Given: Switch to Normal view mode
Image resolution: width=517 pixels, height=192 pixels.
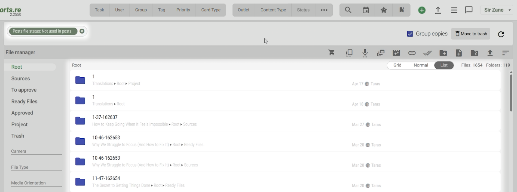Looking at the screenshot, I should (421, 65).
